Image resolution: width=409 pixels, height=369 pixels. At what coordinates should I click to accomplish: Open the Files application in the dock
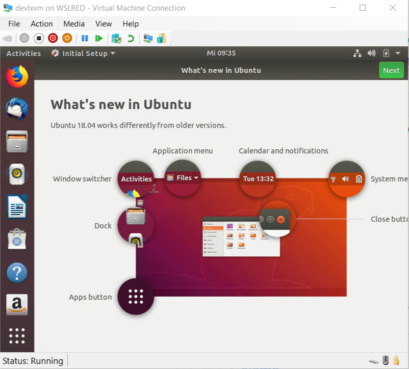coord(17,141)
